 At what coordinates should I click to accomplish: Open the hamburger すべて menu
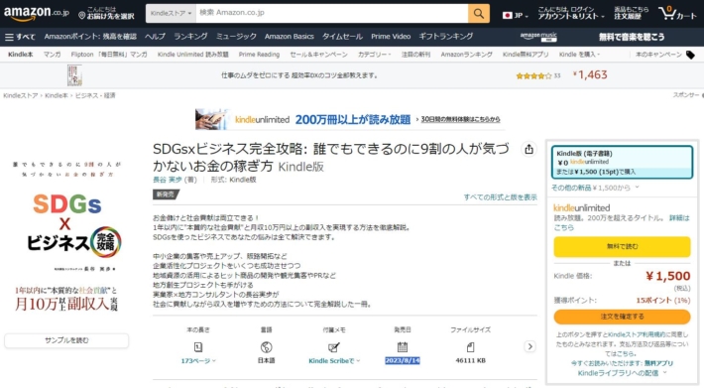point(20,37)
